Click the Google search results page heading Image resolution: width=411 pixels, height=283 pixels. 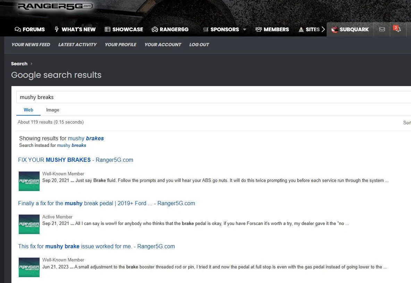pos(56,75)
